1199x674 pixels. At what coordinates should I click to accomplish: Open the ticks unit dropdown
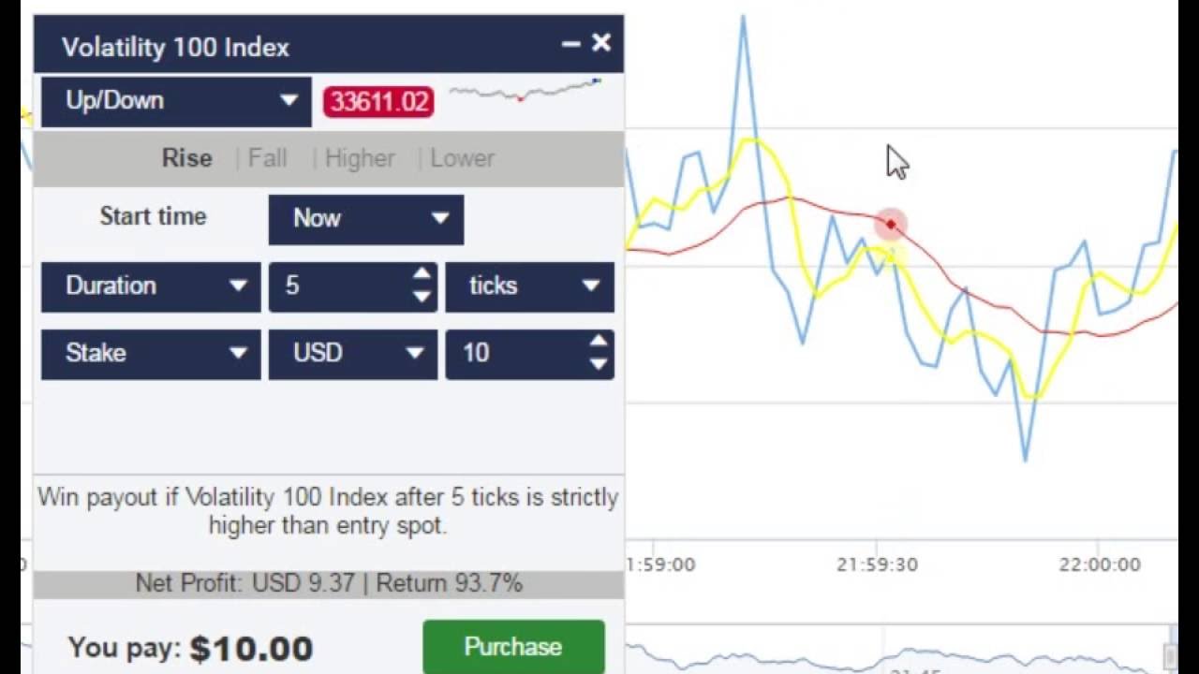(x=529, y=286)
